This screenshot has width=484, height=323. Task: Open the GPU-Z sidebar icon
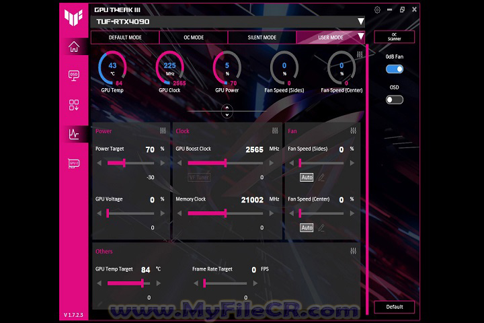[x=74, y=164]
